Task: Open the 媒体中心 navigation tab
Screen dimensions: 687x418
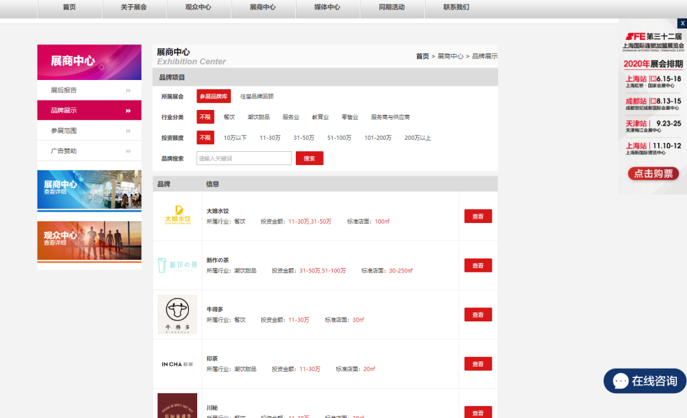Action: [x=328, y=8]
